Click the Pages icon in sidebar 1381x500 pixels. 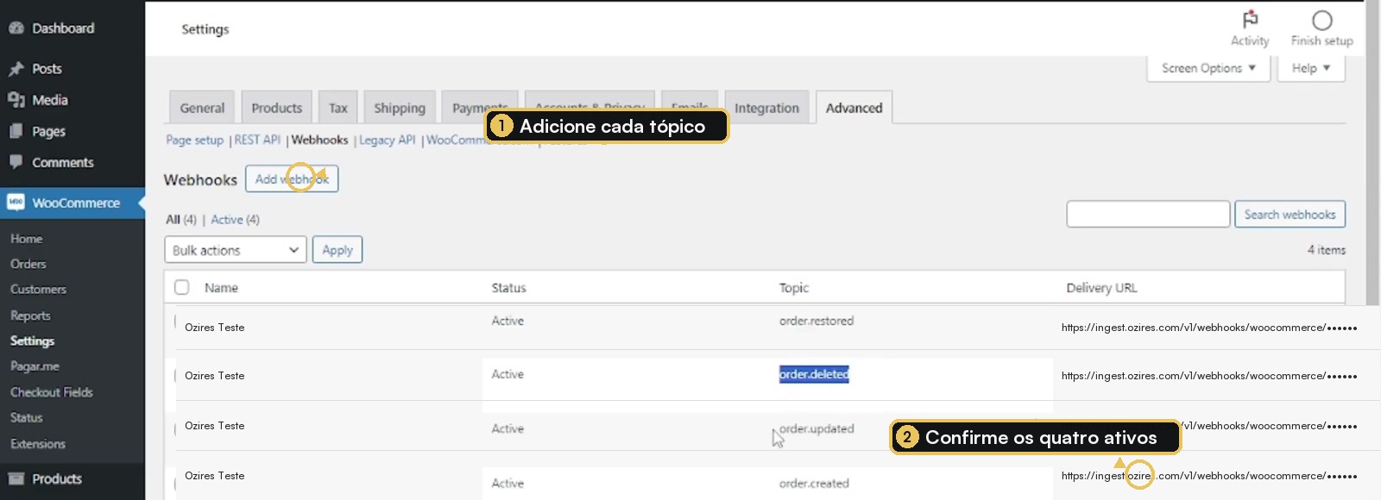[16, 131]
